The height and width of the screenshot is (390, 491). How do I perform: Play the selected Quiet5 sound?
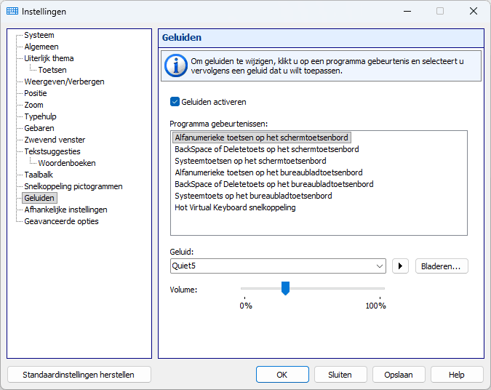[400, 266]
